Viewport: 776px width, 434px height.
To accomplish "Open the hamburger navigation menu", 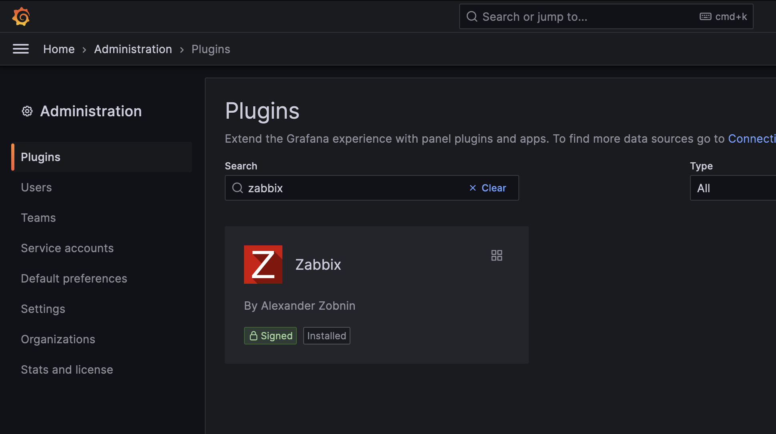I will point(21,49).
